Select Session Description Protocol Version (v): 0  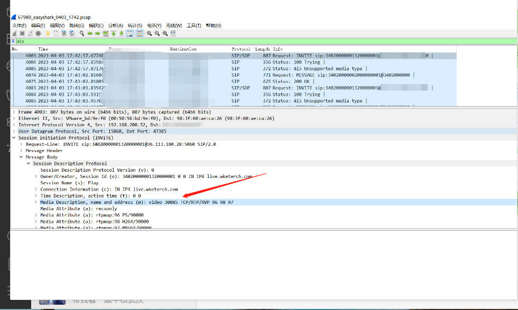point(97,170)
